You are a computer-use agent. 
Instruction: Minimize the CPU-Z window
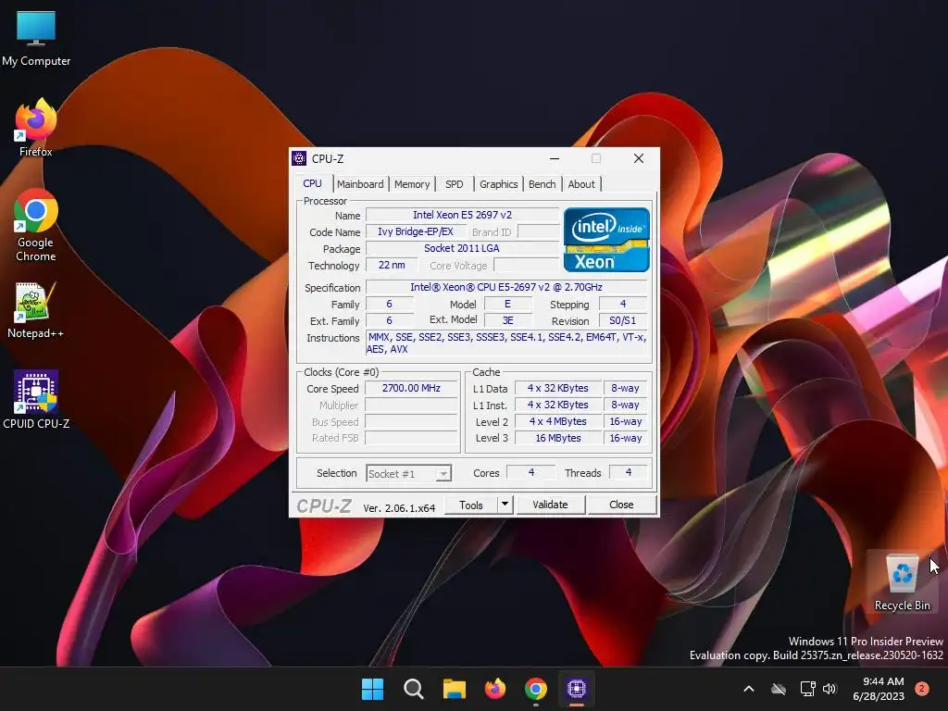(555, 158)
